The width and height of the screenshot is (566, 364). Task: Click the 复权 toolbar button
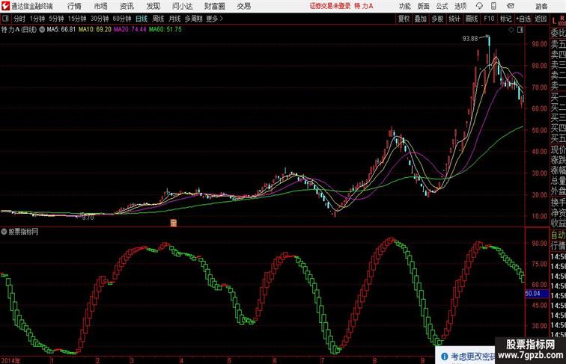click(404, 19)
